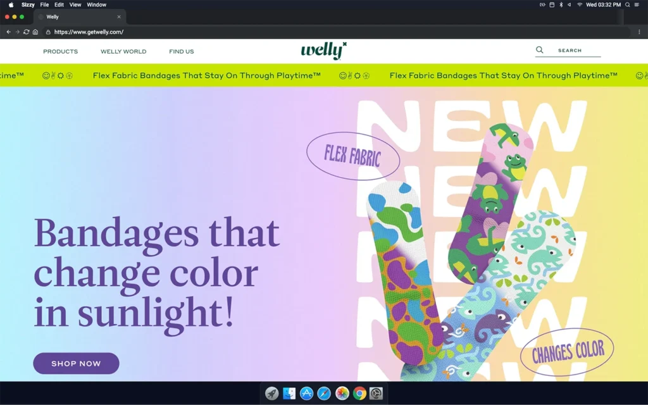648x405 pixels.
Task: Open the View menu in menu bar
Action: pos(75,4)
